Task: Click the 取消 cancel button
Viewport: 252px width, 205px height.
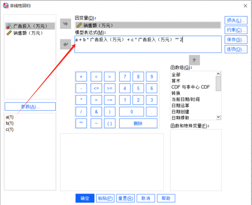Action: [146, 198]
